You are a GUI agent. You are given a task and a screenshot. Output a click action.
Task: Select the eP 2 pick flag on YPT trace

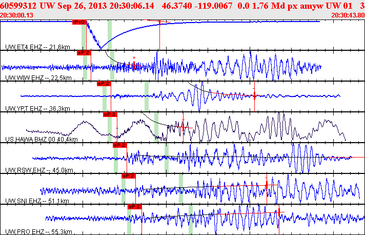104,84
